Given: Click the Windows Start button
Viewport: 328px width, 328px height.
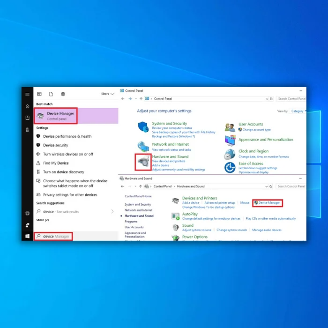Looking at the screenshot, I should tap(27, 236).
